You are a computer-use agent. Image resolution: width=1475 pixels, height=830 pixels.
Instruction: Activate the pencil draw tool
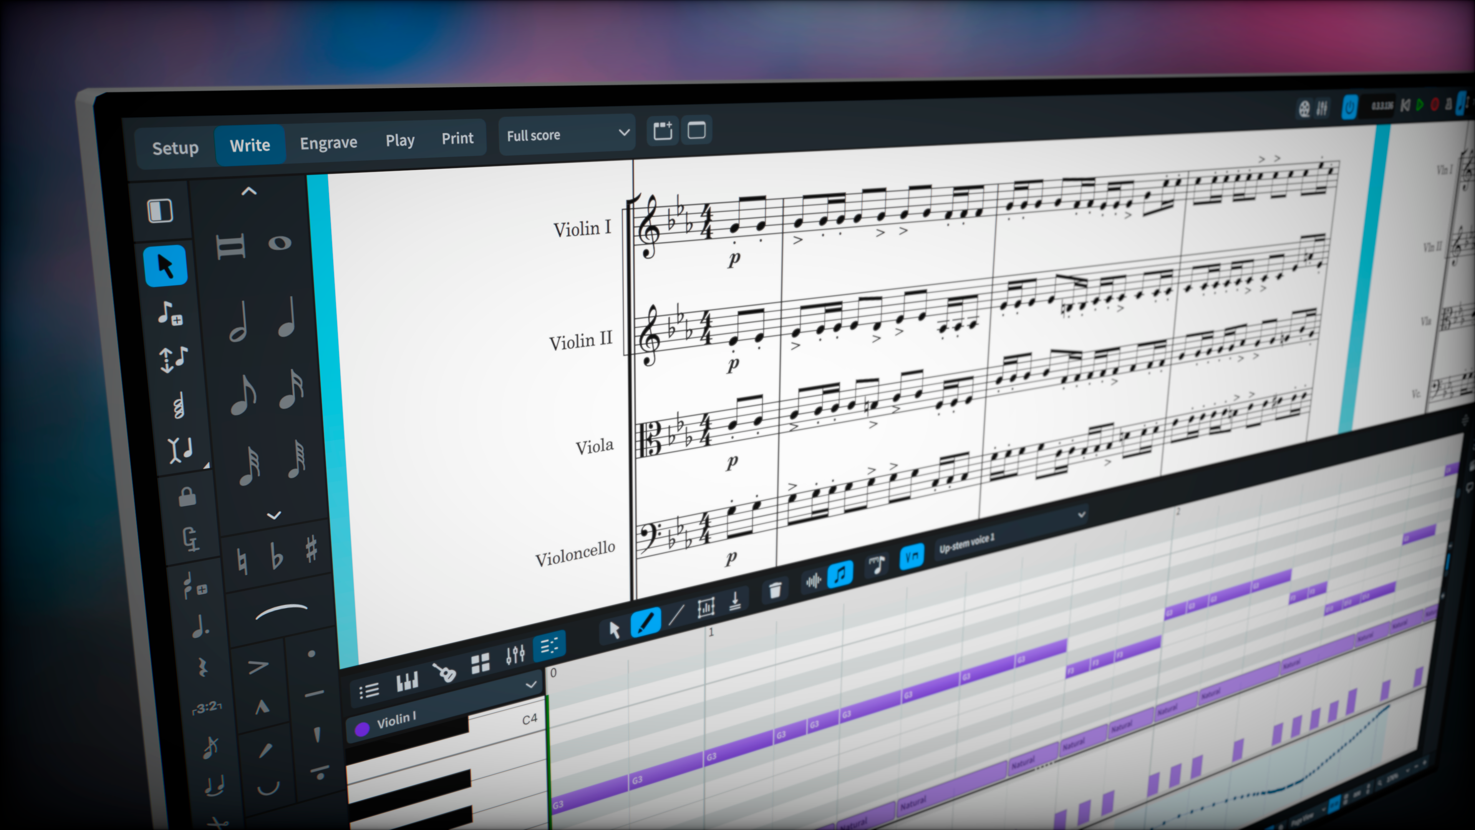pyautogui.click(x=645, y=622)
